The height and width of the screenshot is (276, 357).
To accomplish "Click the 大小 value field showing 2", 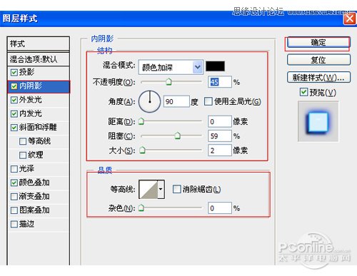I will [219, 150].
